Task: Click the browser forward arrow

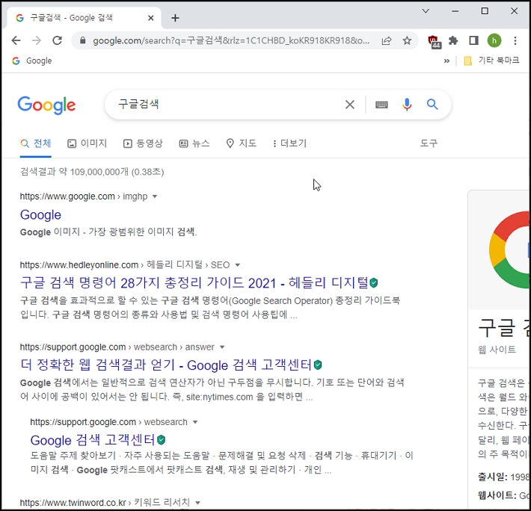Action: [36, 41]
